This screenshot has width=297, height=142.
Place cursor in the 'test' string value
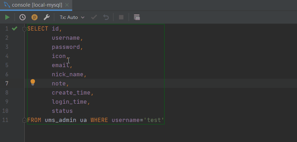(154, 120)
